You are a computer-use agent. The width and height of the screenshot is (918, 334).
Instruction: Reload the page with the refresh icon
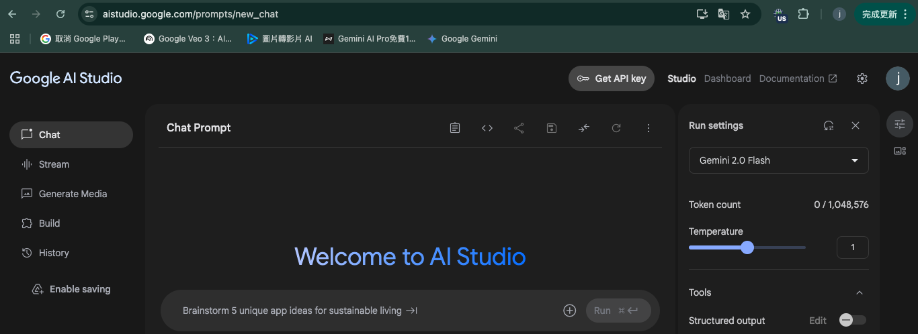click(60, 13)
